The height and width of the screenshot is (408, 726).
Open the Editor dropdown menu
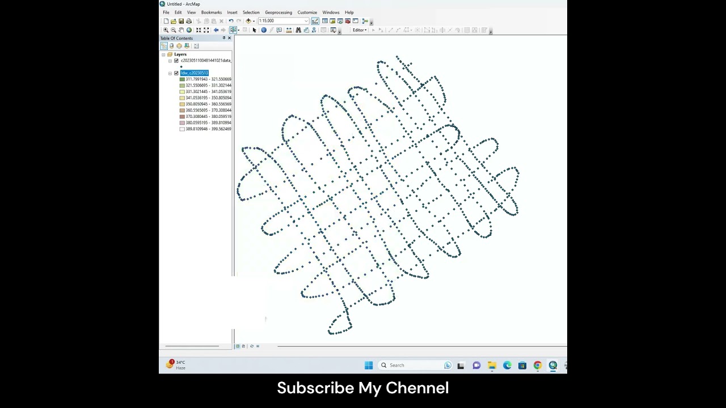(x=360, y=30)
